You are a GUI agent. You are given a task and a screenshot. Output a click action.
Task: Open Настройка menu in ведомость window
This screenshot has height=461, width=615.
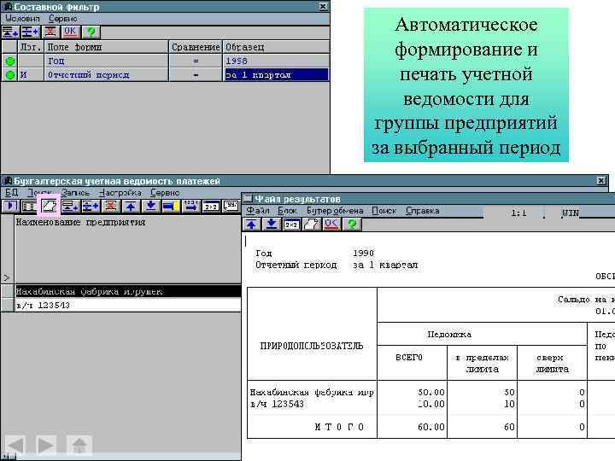click(120, 192)
